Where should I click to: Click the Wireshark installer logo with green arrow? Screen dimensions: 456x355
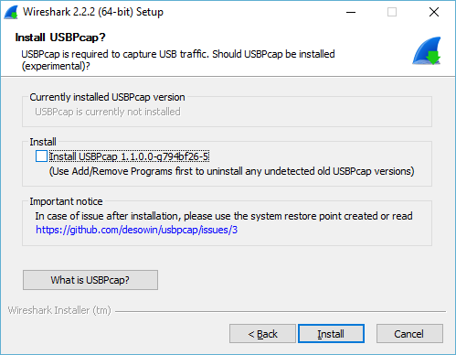pyautogui.click(x=427, y=51)
